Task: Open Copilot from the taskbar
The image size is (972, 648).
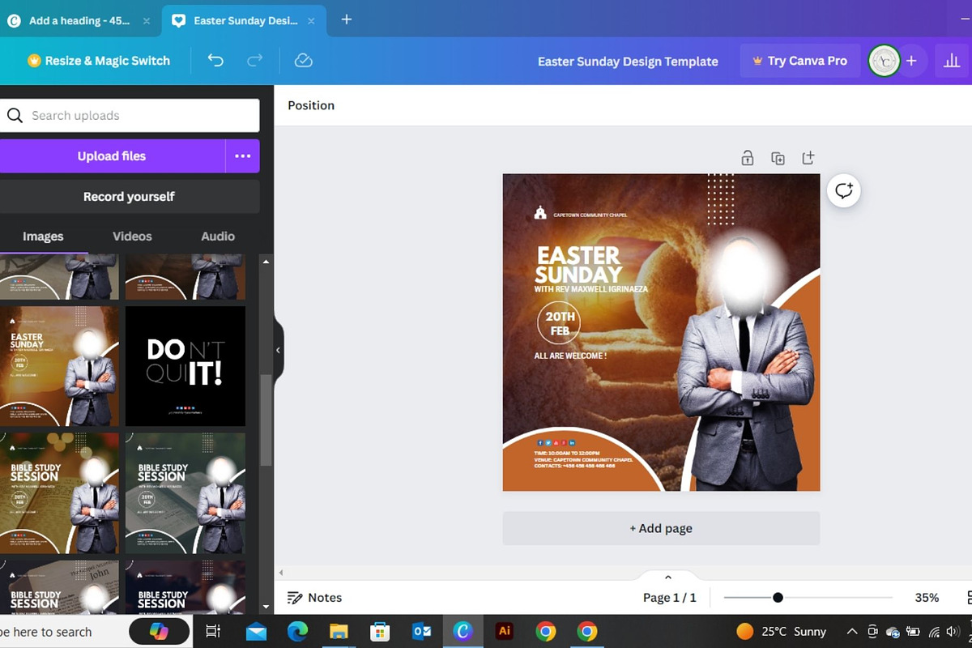Action: (159, 632)
